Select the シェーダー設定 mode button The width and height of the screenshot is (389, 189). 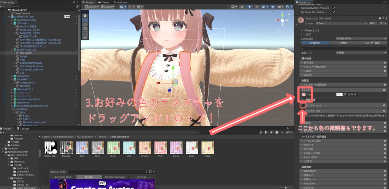click(x=372, y=43)
